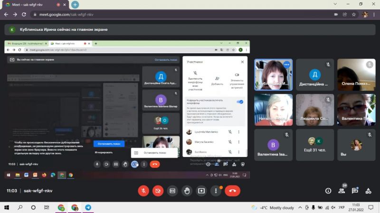380x213 pixels.
Task: Open Chrome three-dot menu
Action: point(374,15)
